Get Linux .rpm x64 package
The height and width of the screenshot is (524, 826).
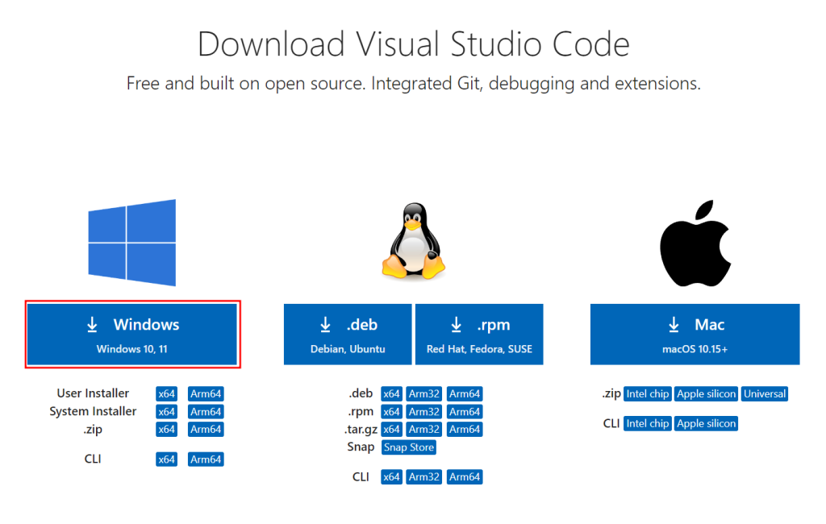tap(391, 412)
